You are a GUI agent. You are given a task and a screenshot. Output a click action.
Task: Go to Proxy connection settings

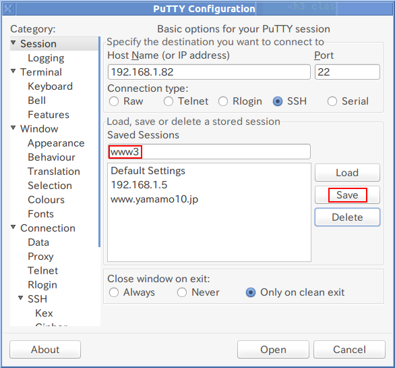40,257
